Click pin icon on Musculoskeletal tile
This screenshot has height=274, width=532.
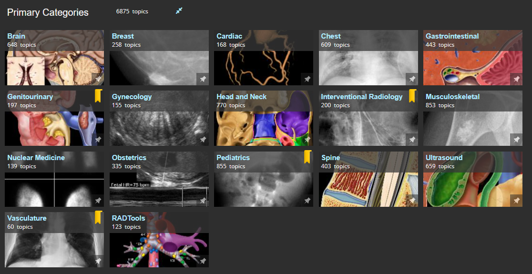click(517, 140)
